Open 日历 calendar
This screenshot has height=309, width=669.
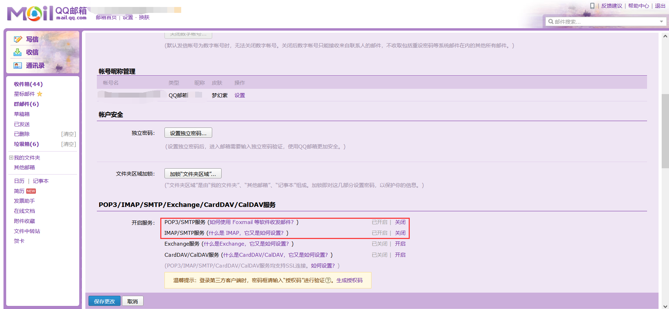point(19,181)
